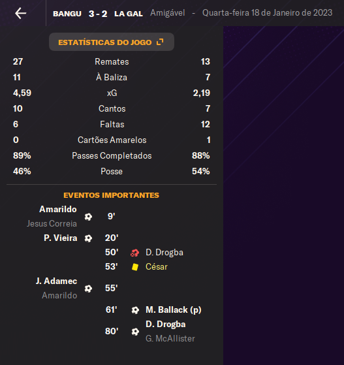
Task: Open P. Vieira player link
Action: point(61,238)
